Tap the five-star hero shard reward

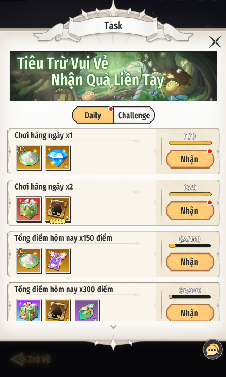coord(58,210)
